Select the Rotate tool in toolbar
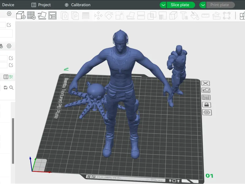Image resolution: width=245 pixels, height=184 pixels. point(109,16)
